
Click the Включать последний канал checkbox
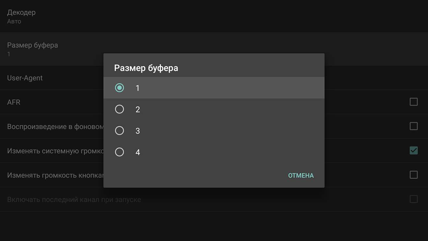coord(414,199)
